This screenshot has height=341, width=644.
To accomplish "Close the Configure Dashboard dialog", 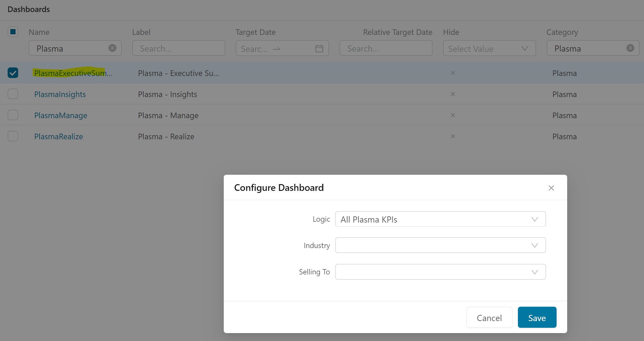I will pos(551,188).
